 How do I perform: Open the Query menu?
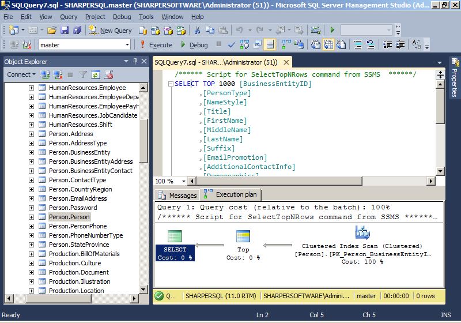pos(69,17)
